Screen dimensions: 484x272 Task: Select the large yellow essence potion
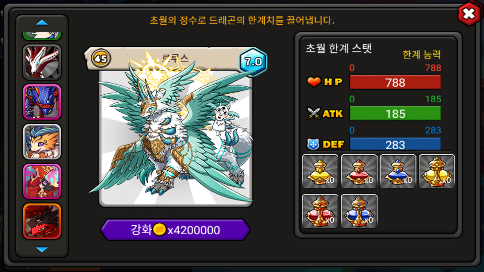click(437, 171)
